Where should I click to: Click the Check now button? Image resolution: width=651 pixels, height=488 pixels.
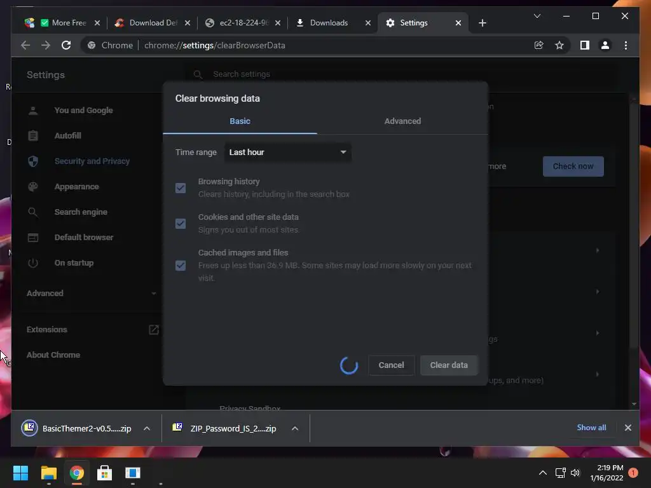pos(573,166)
